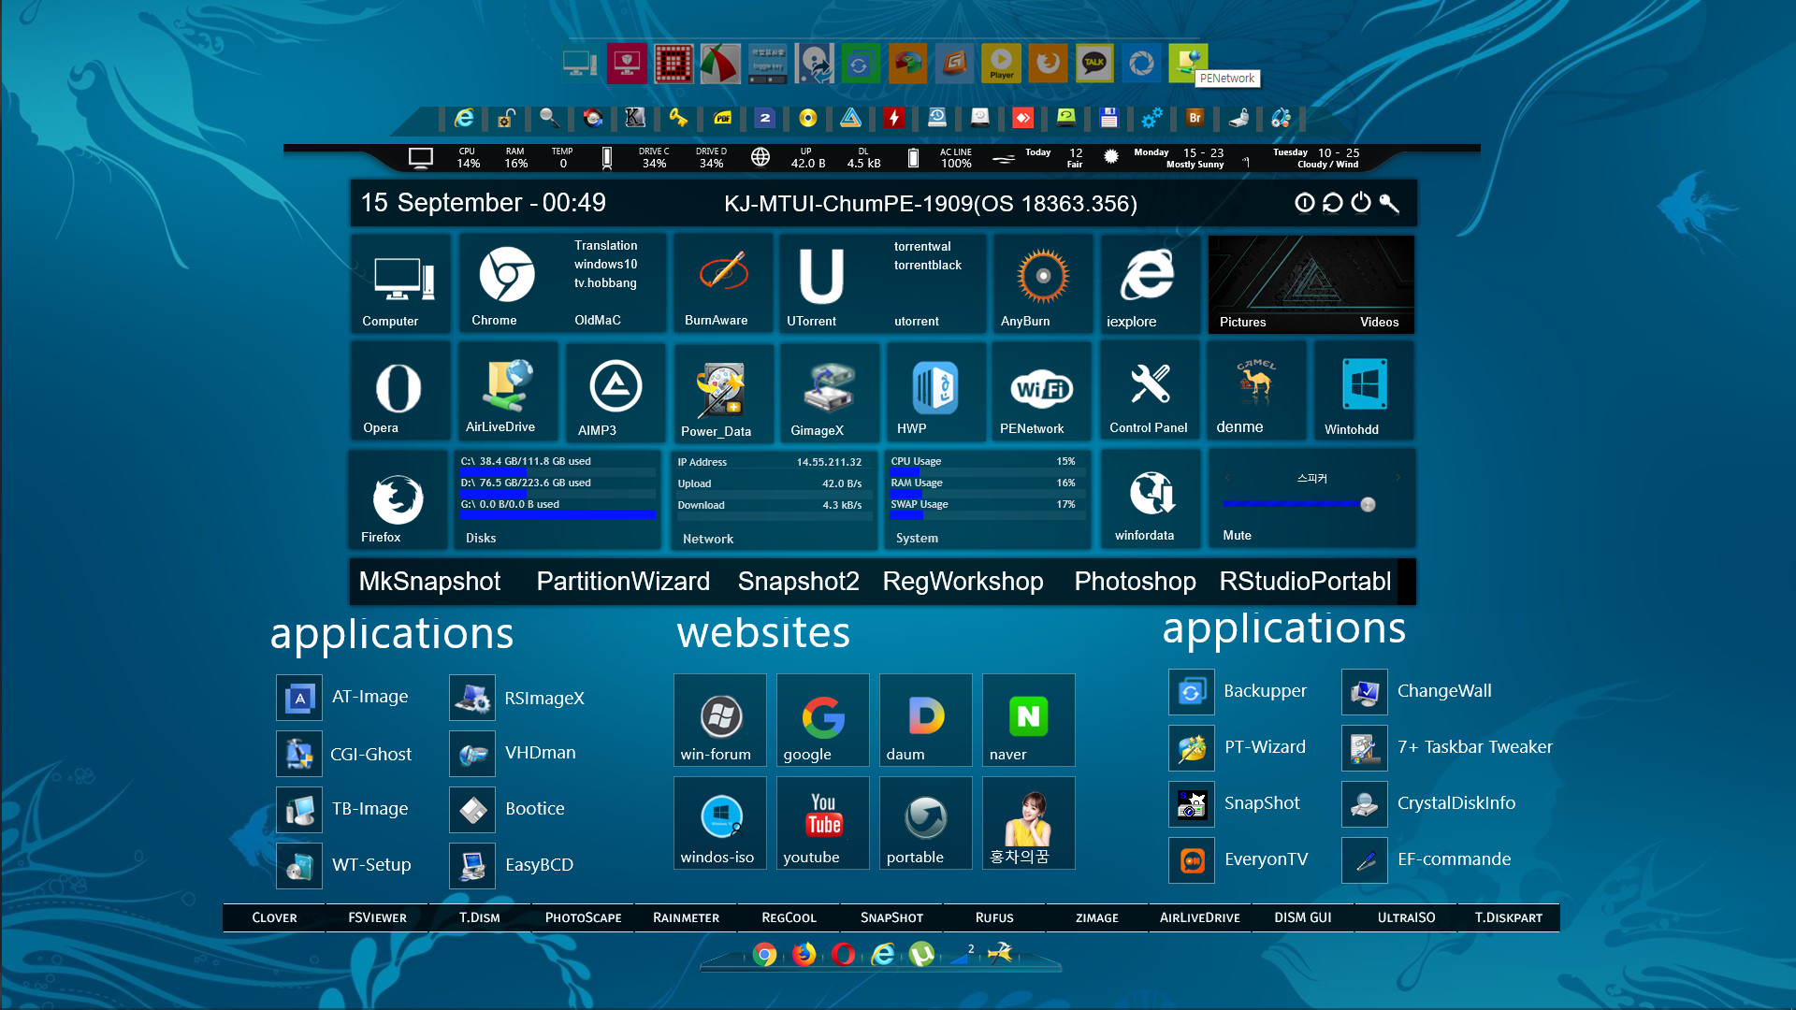This screenshot has width=1796, height=1010.
Task: Open Pictures folder shortcut
Action: click(x=1242, y=322)
